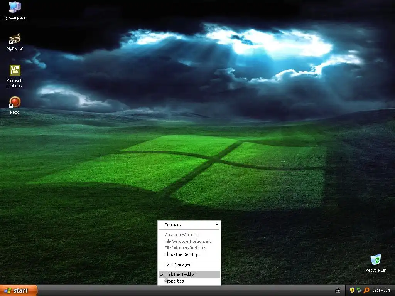Click the orange magnifier tray icon
Screen dimensions: 395x296
pos(366,290)
